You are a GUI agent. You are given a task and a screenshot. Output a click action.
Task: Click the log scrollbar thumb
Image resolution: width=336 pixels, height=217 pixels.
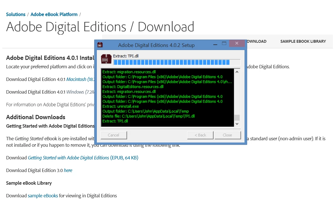237,118
